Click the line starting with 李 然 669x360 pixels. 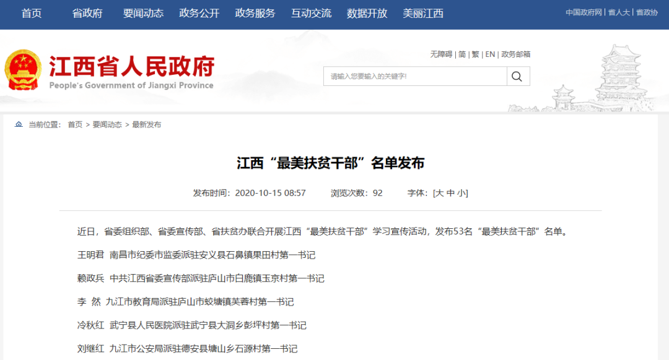(186, 302)
